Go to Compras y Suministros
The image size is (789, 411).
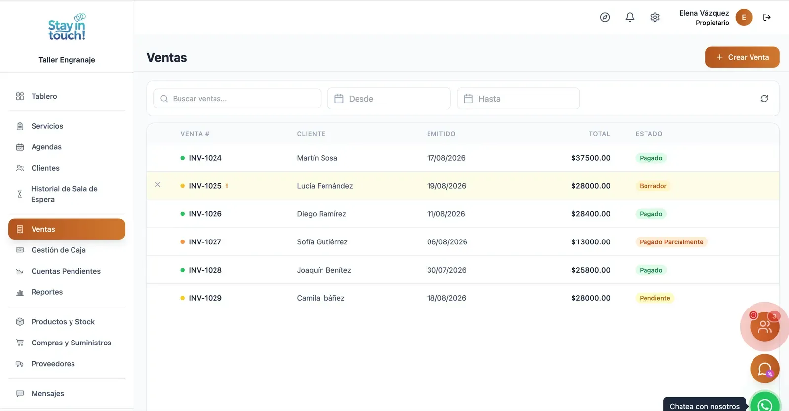point(67,343)
